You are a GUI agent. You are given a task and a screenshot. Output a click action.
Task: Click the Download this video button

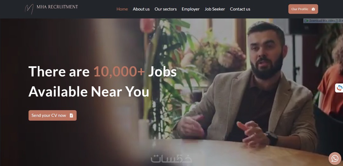click(321, 21)
